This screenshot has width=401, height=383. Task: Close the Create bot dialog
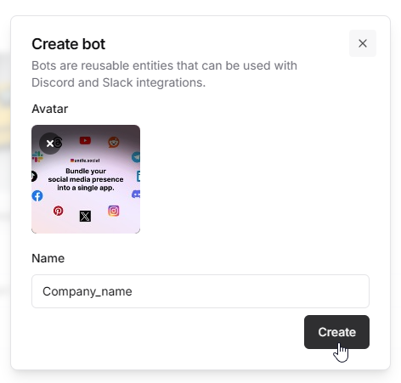(x=363, y=43)
